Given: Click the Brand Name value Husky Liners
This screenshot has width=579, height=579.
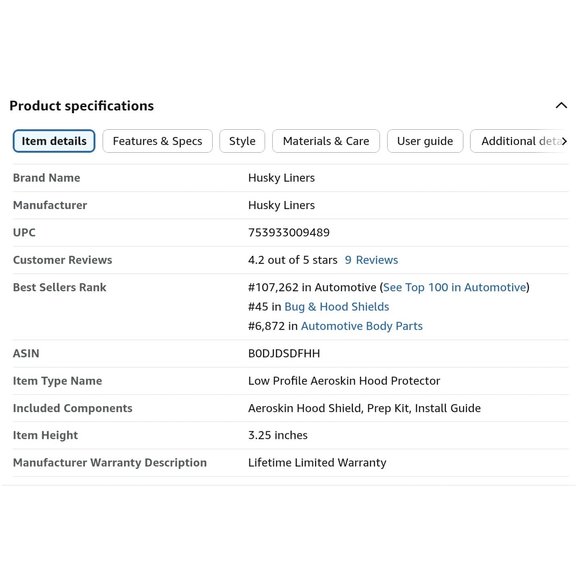Looking at the screenshot, I should click(281, 178).
